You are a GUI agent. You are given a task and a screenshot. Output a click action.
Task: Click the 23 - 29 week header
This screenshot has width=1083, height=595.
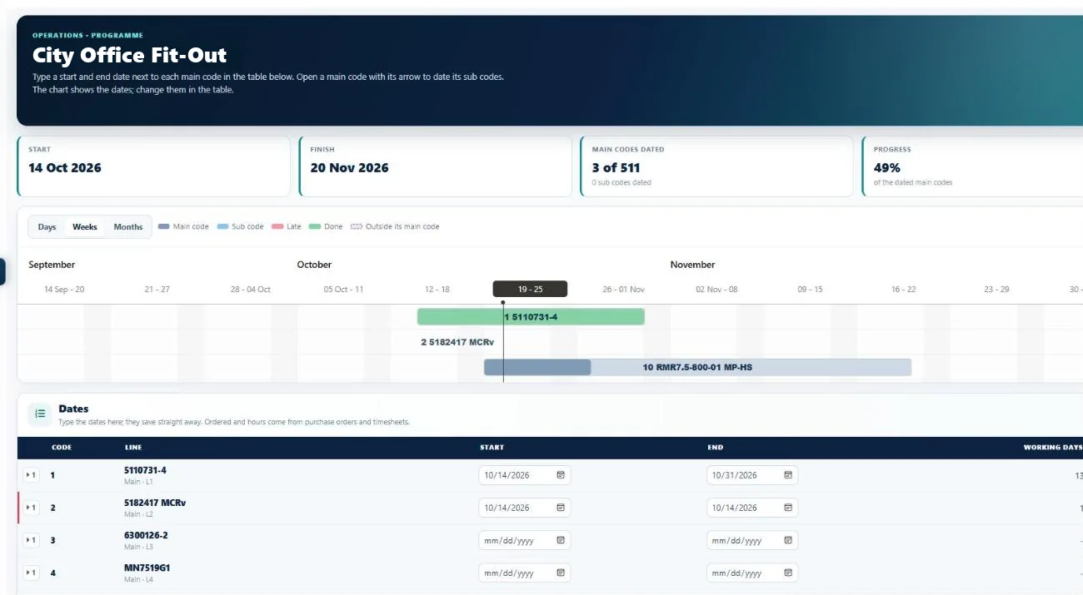pyautogui.click(x=997, y=290)
